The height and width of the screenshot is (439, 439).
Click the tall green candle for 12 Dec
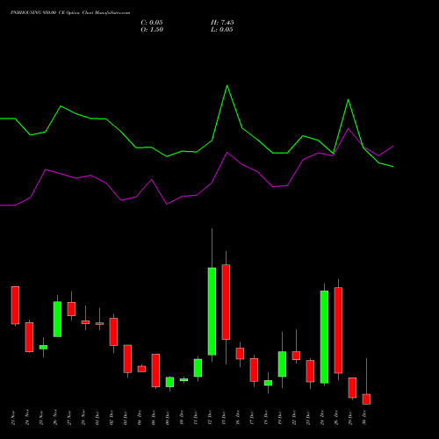[212, 312]
